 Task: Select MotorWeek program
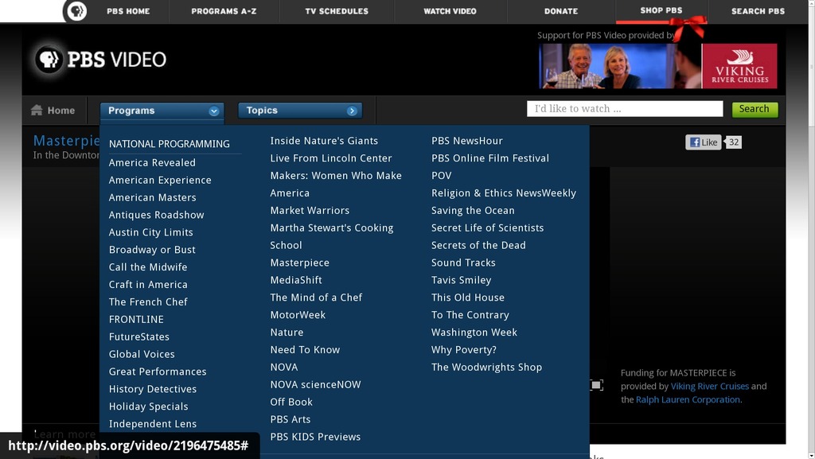coord(298,315)
